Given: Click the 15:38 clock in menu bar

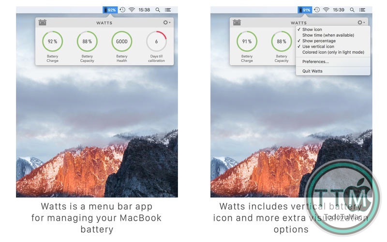Looking at the screenshot, I should tap(144, 10).
